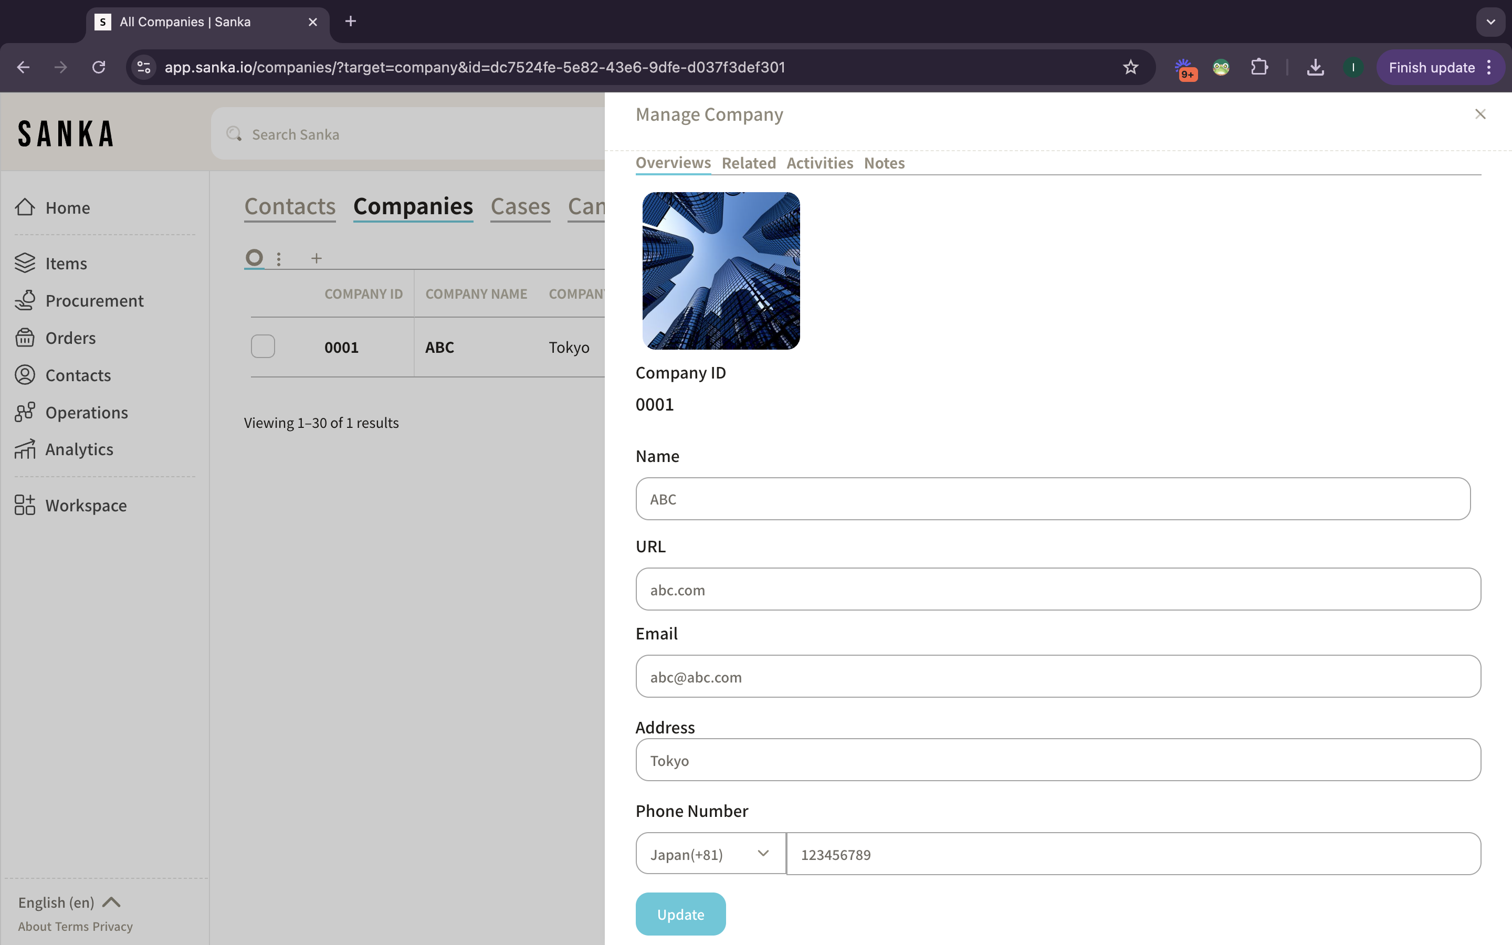Open the view options three-dot menu
1512x945 pixels.
(279, 258)
